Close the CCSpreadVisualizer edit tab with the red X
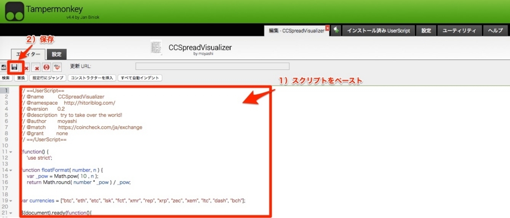This screenshot has height=218, width=510. click(327, 28)
